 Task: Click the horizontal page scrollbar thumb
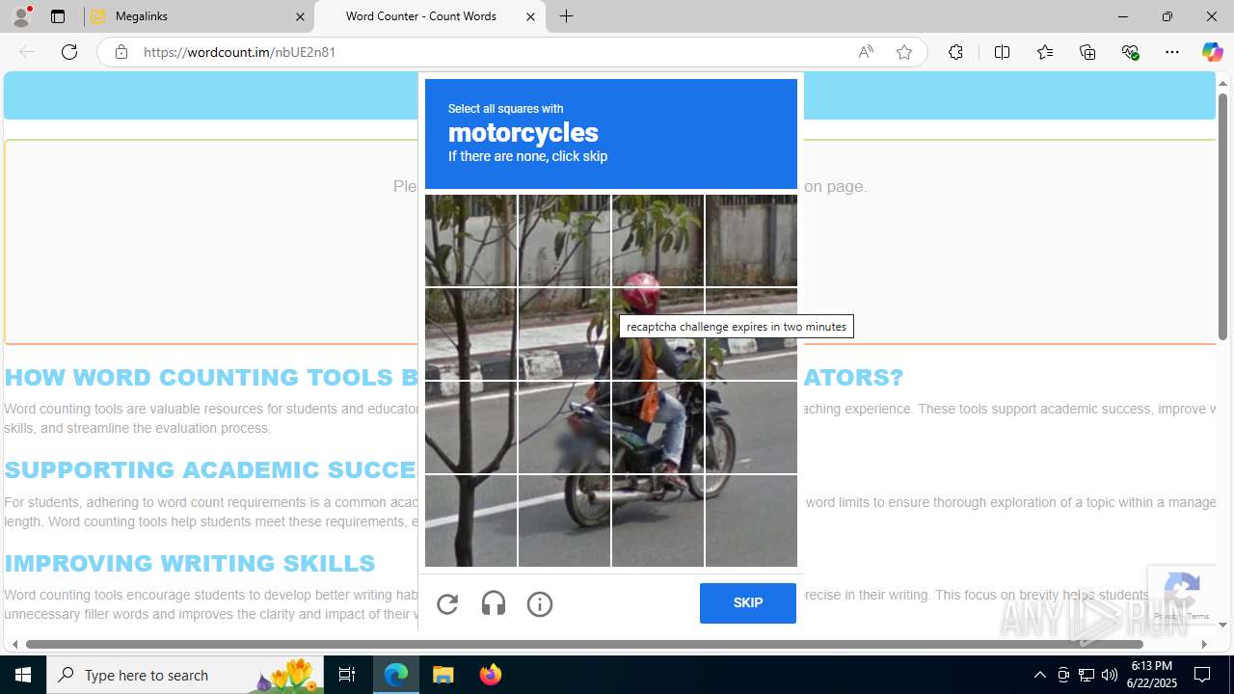(584, 644)
